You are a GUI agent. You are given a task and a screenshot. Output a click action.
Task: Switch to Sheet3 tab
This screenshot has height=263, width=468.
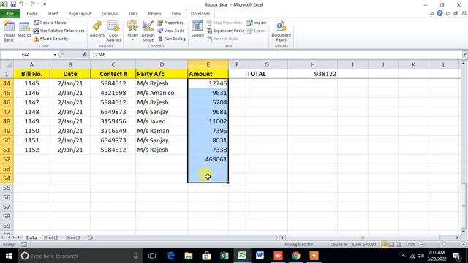(72, 237)
